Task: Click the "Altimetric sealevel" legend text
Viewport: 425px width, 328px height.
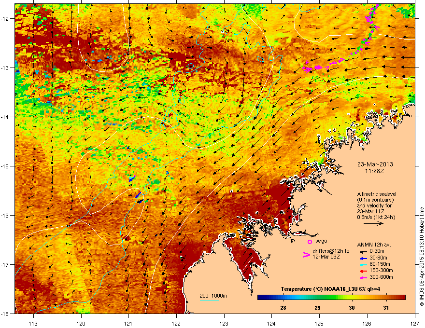Action: click(x=377, y=194)
